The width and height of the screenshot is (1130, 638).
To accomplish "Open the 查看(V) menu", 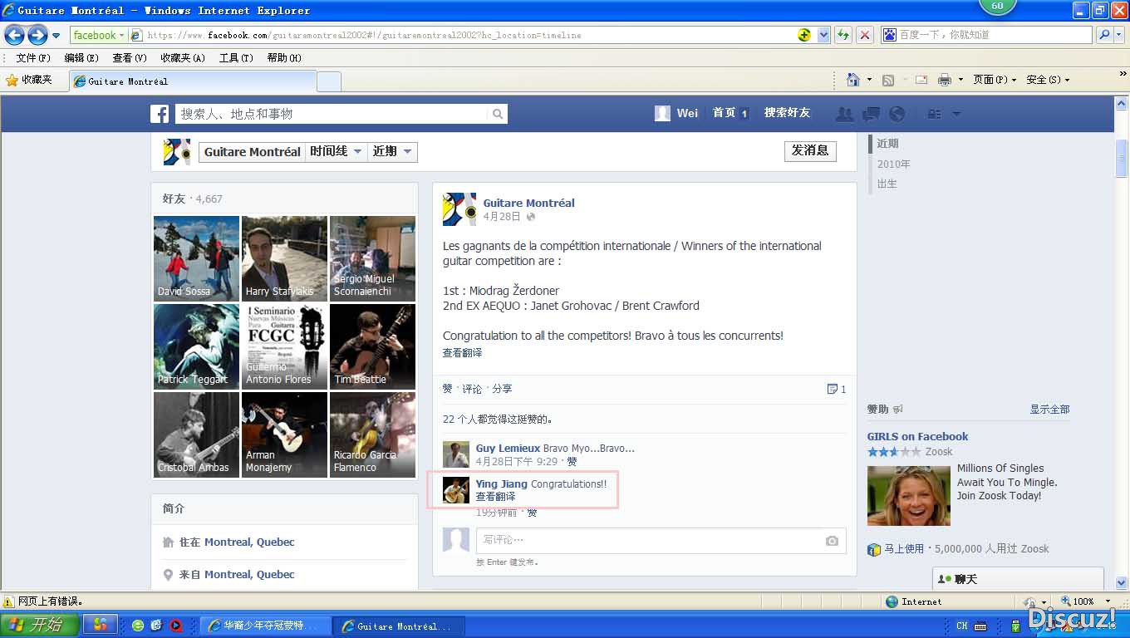I will [x=130, y=58].
